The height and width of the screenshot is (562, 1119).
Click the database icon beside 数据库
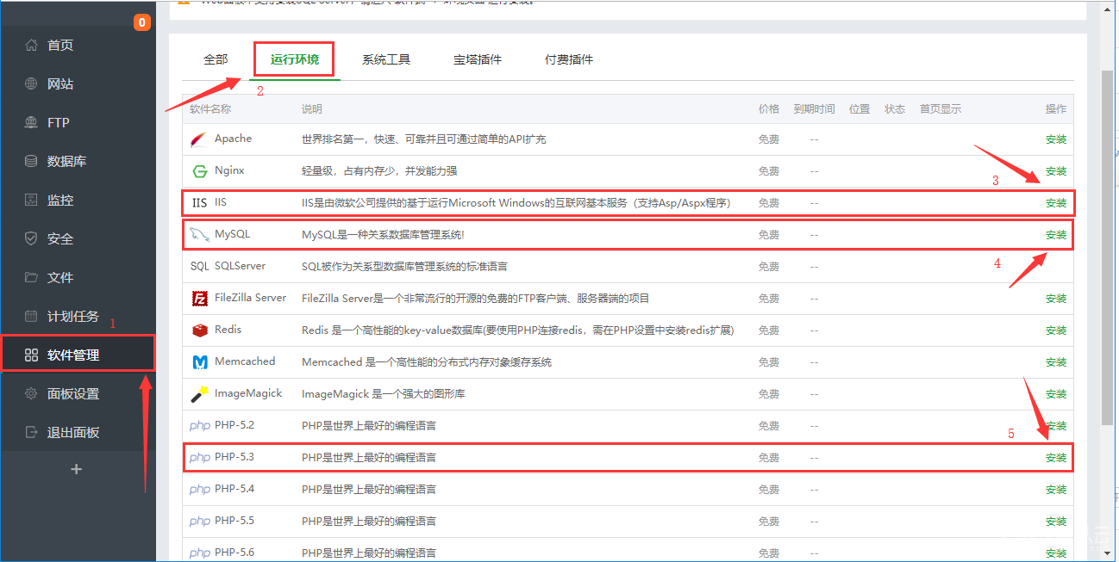(x=32, y=161)
